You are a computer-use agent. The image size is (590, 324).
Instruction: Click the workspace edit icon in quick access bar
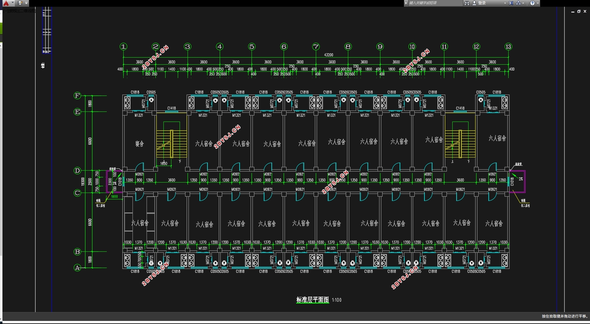click(x=20, y=3)
